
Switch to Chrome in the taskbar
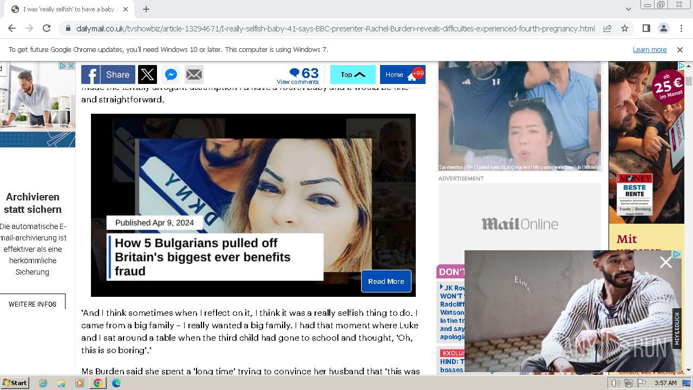click(x=98, y=383)
